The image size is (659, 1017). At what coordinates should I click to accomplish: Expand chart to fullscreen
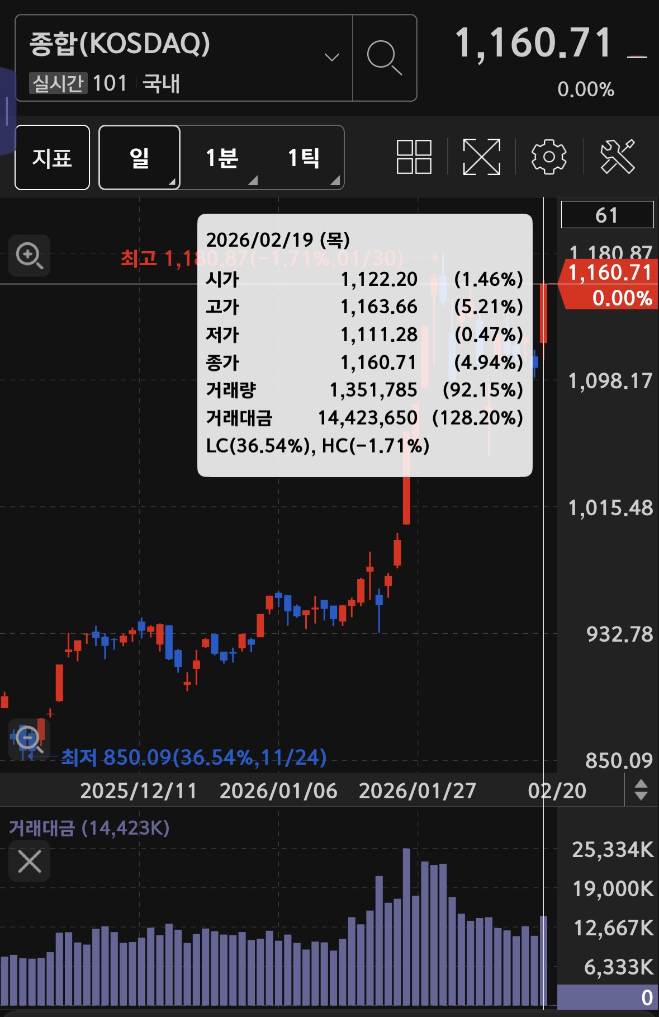coord(481,157)
